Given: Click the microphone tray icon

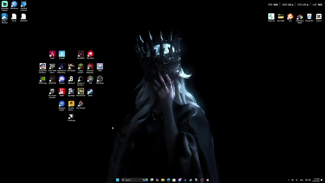Looking at the screenshot, I should point(297,180).
